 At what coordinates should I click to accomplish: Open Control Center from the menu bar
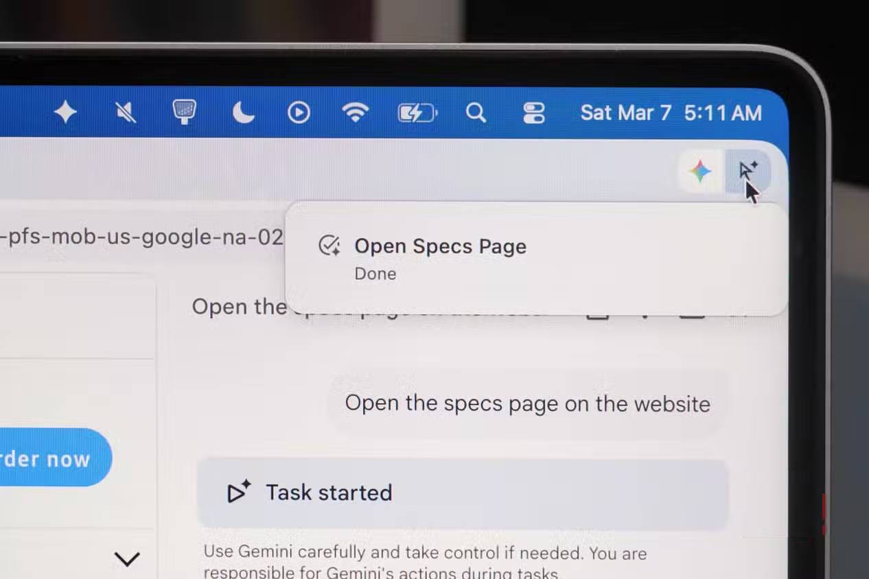[x=534, y=113]
